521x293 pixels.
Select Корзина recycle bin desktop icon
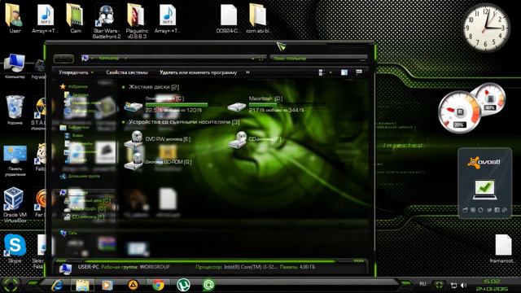coord(15,110)
